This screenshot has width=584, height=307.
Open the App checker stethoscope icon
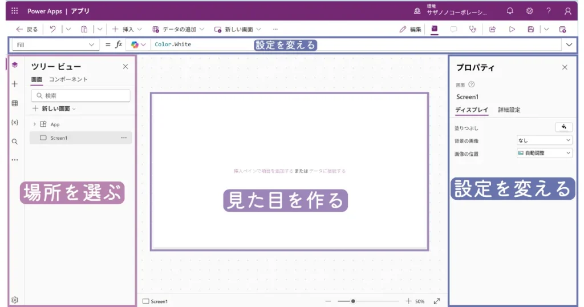(x=472, y=29)
